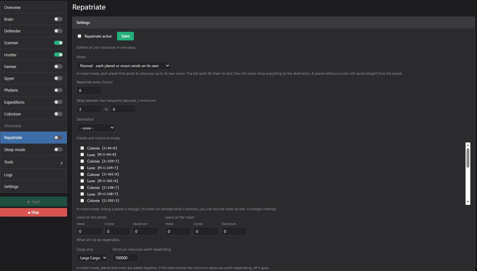Focus the Repatriate every hours field
The height and width of the screenshot is (271, 477).
tap(89, 91)
